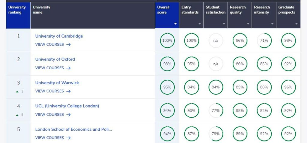
Task: Click Cambridge's 71% research intensity progress ring
Action: 264,41
